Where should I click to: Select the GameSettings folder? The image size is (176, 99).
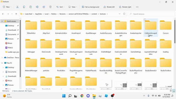pos(136,46)
